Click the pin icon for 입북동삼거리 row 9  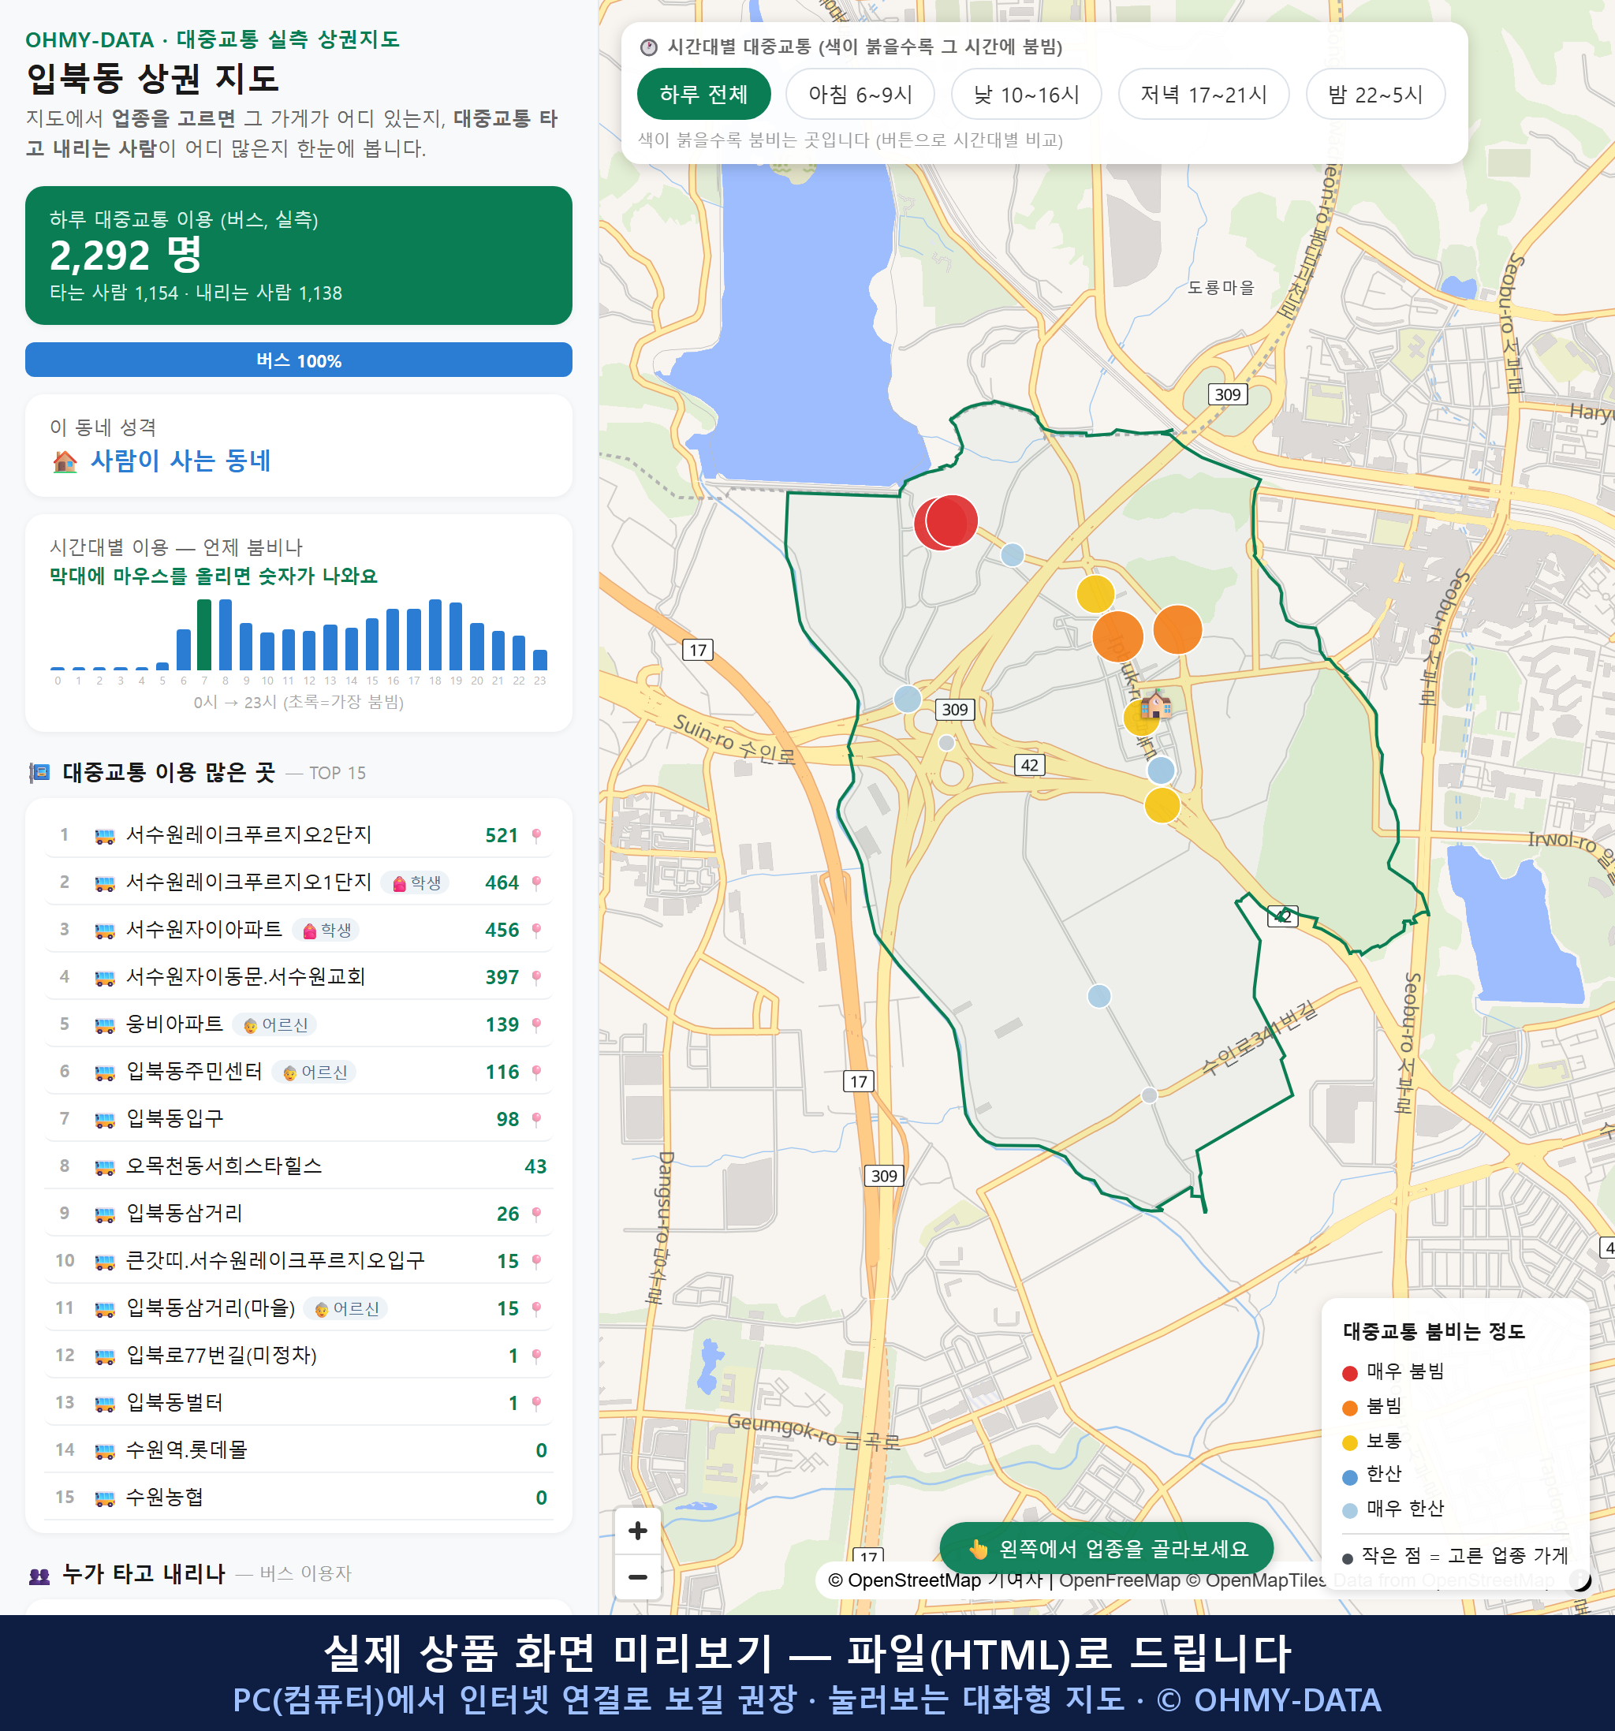tap(536, 1214)
